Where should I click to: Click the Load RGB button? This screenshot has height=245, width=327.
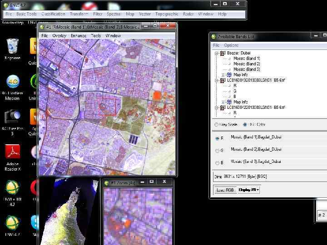(225, 190)
